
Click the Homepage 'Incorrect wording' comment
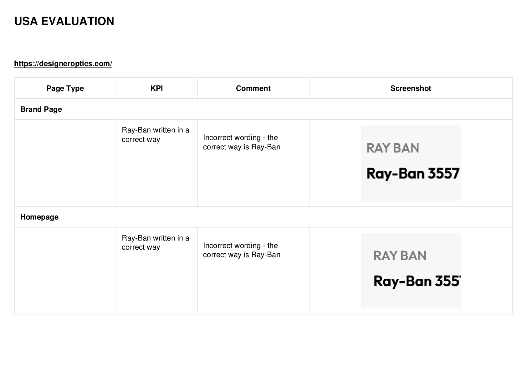[x=242, y=250]
